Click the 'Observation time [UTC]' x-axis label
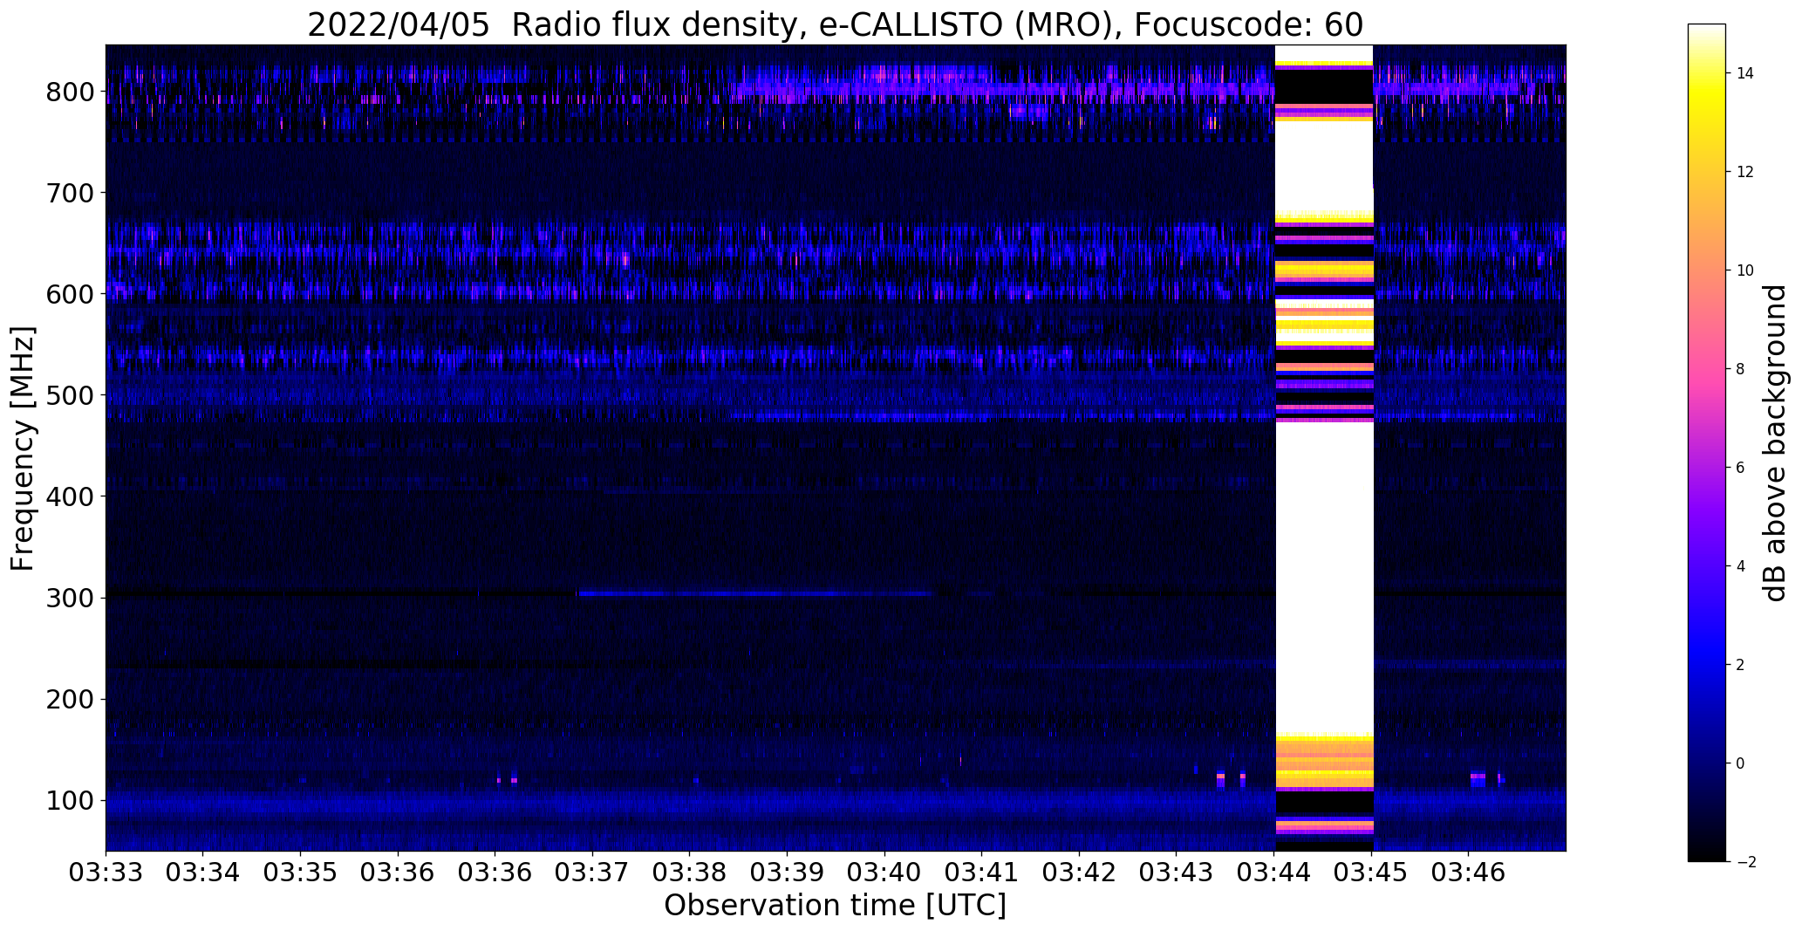Viewport: 1802px width, 931px height. tap(835, 906)
